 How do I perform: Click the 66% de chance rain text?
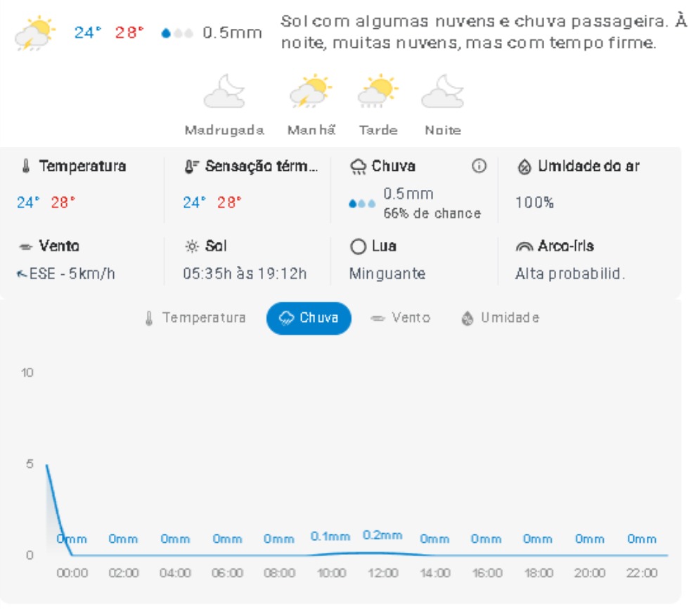(432, 213)
